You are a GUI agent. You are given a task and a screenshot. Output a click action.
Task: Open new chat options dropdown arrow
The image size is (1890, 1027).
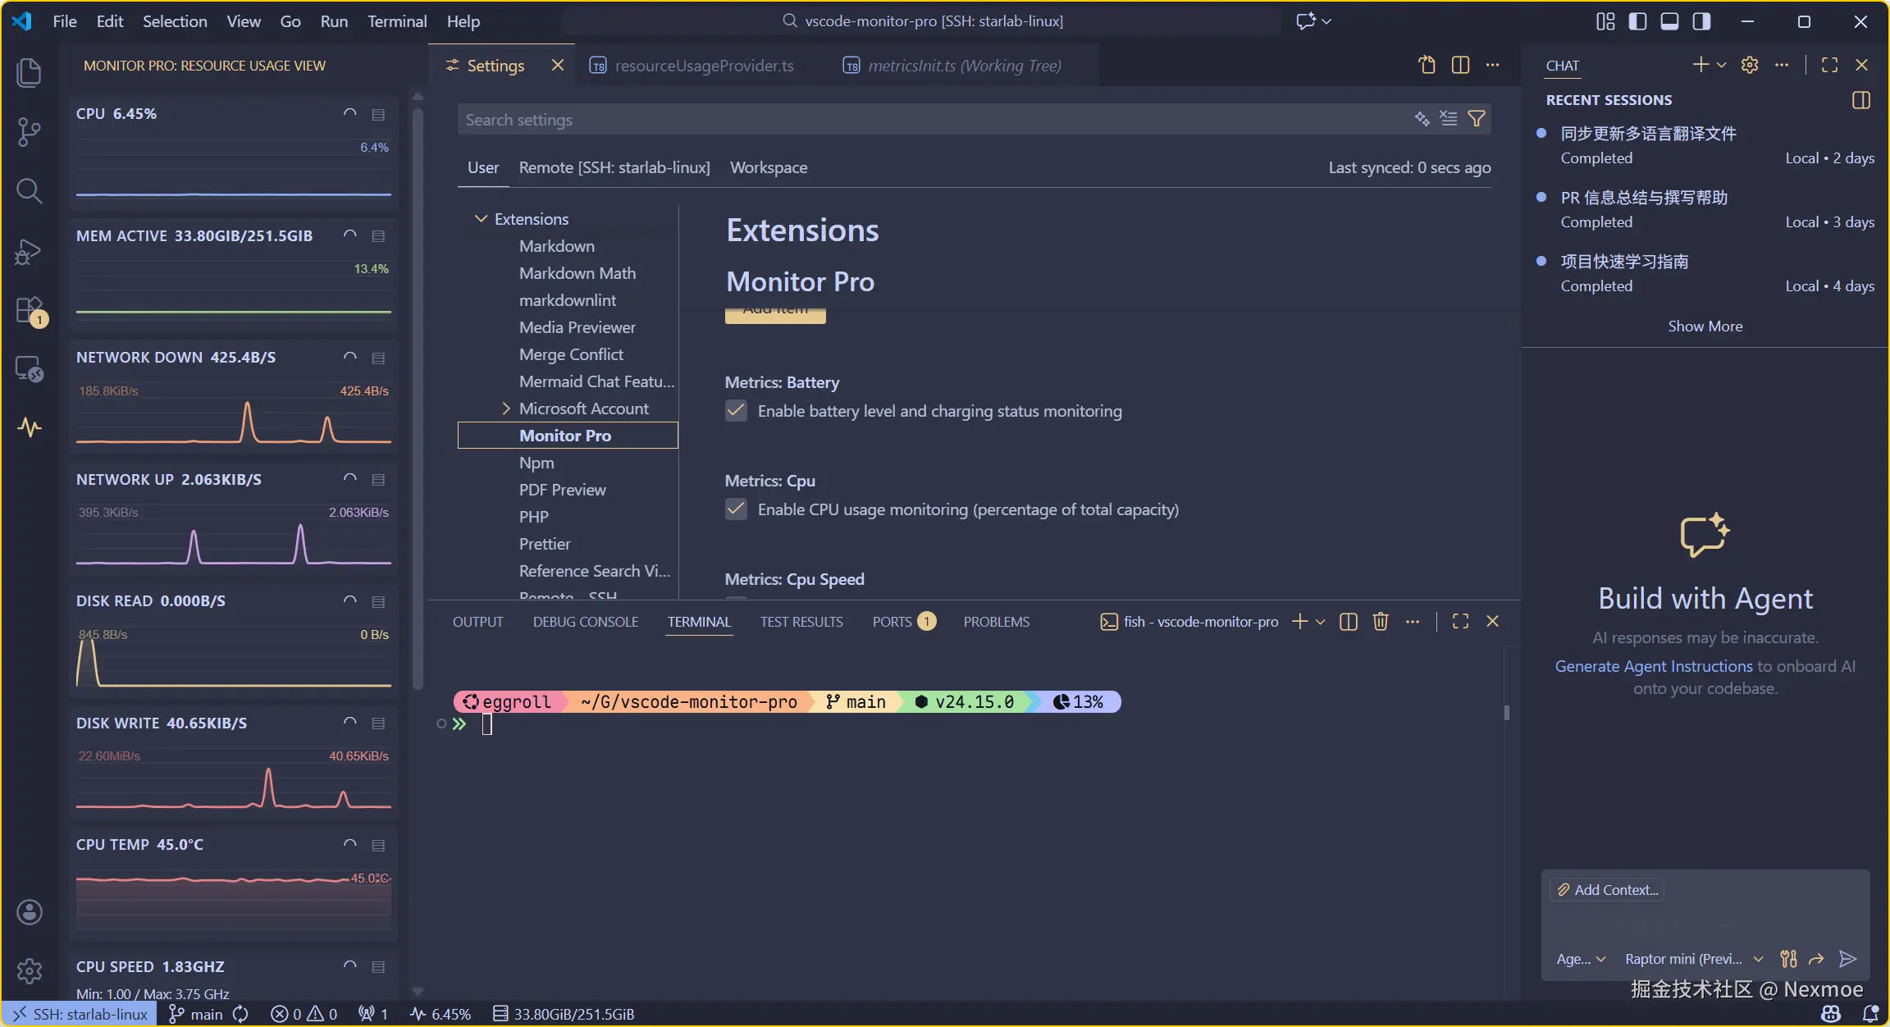click(x=1722, y=65)
